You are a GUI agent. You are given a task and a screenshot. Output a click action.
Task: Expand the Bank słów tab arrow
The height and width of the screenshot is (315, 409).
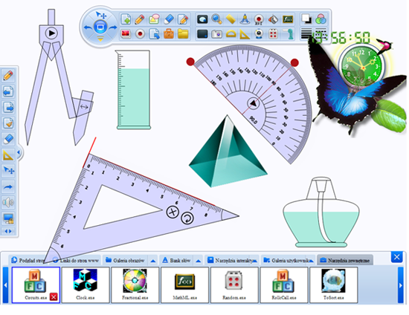[x=199, y=261]
